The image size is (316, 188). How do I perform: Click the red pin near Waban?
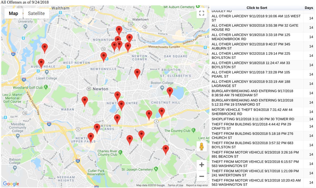pos(85,101)
